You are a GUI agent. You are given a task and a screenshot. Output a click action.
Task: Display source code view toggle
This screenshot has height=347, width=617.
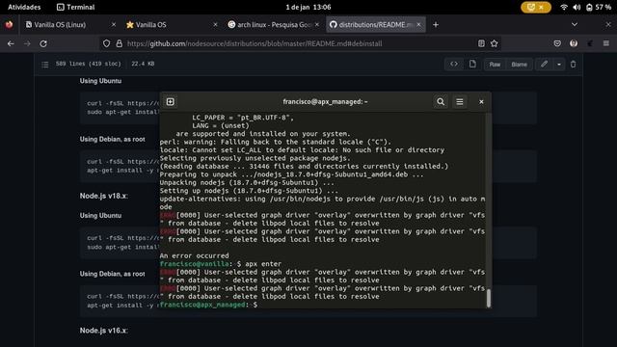tap(454, 65)
